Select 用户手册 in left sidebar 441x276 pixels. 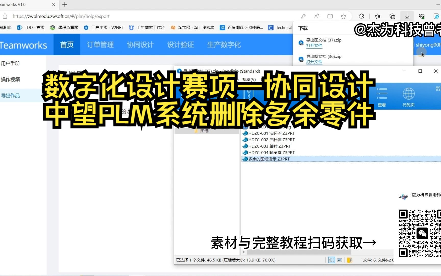[10, 63]
